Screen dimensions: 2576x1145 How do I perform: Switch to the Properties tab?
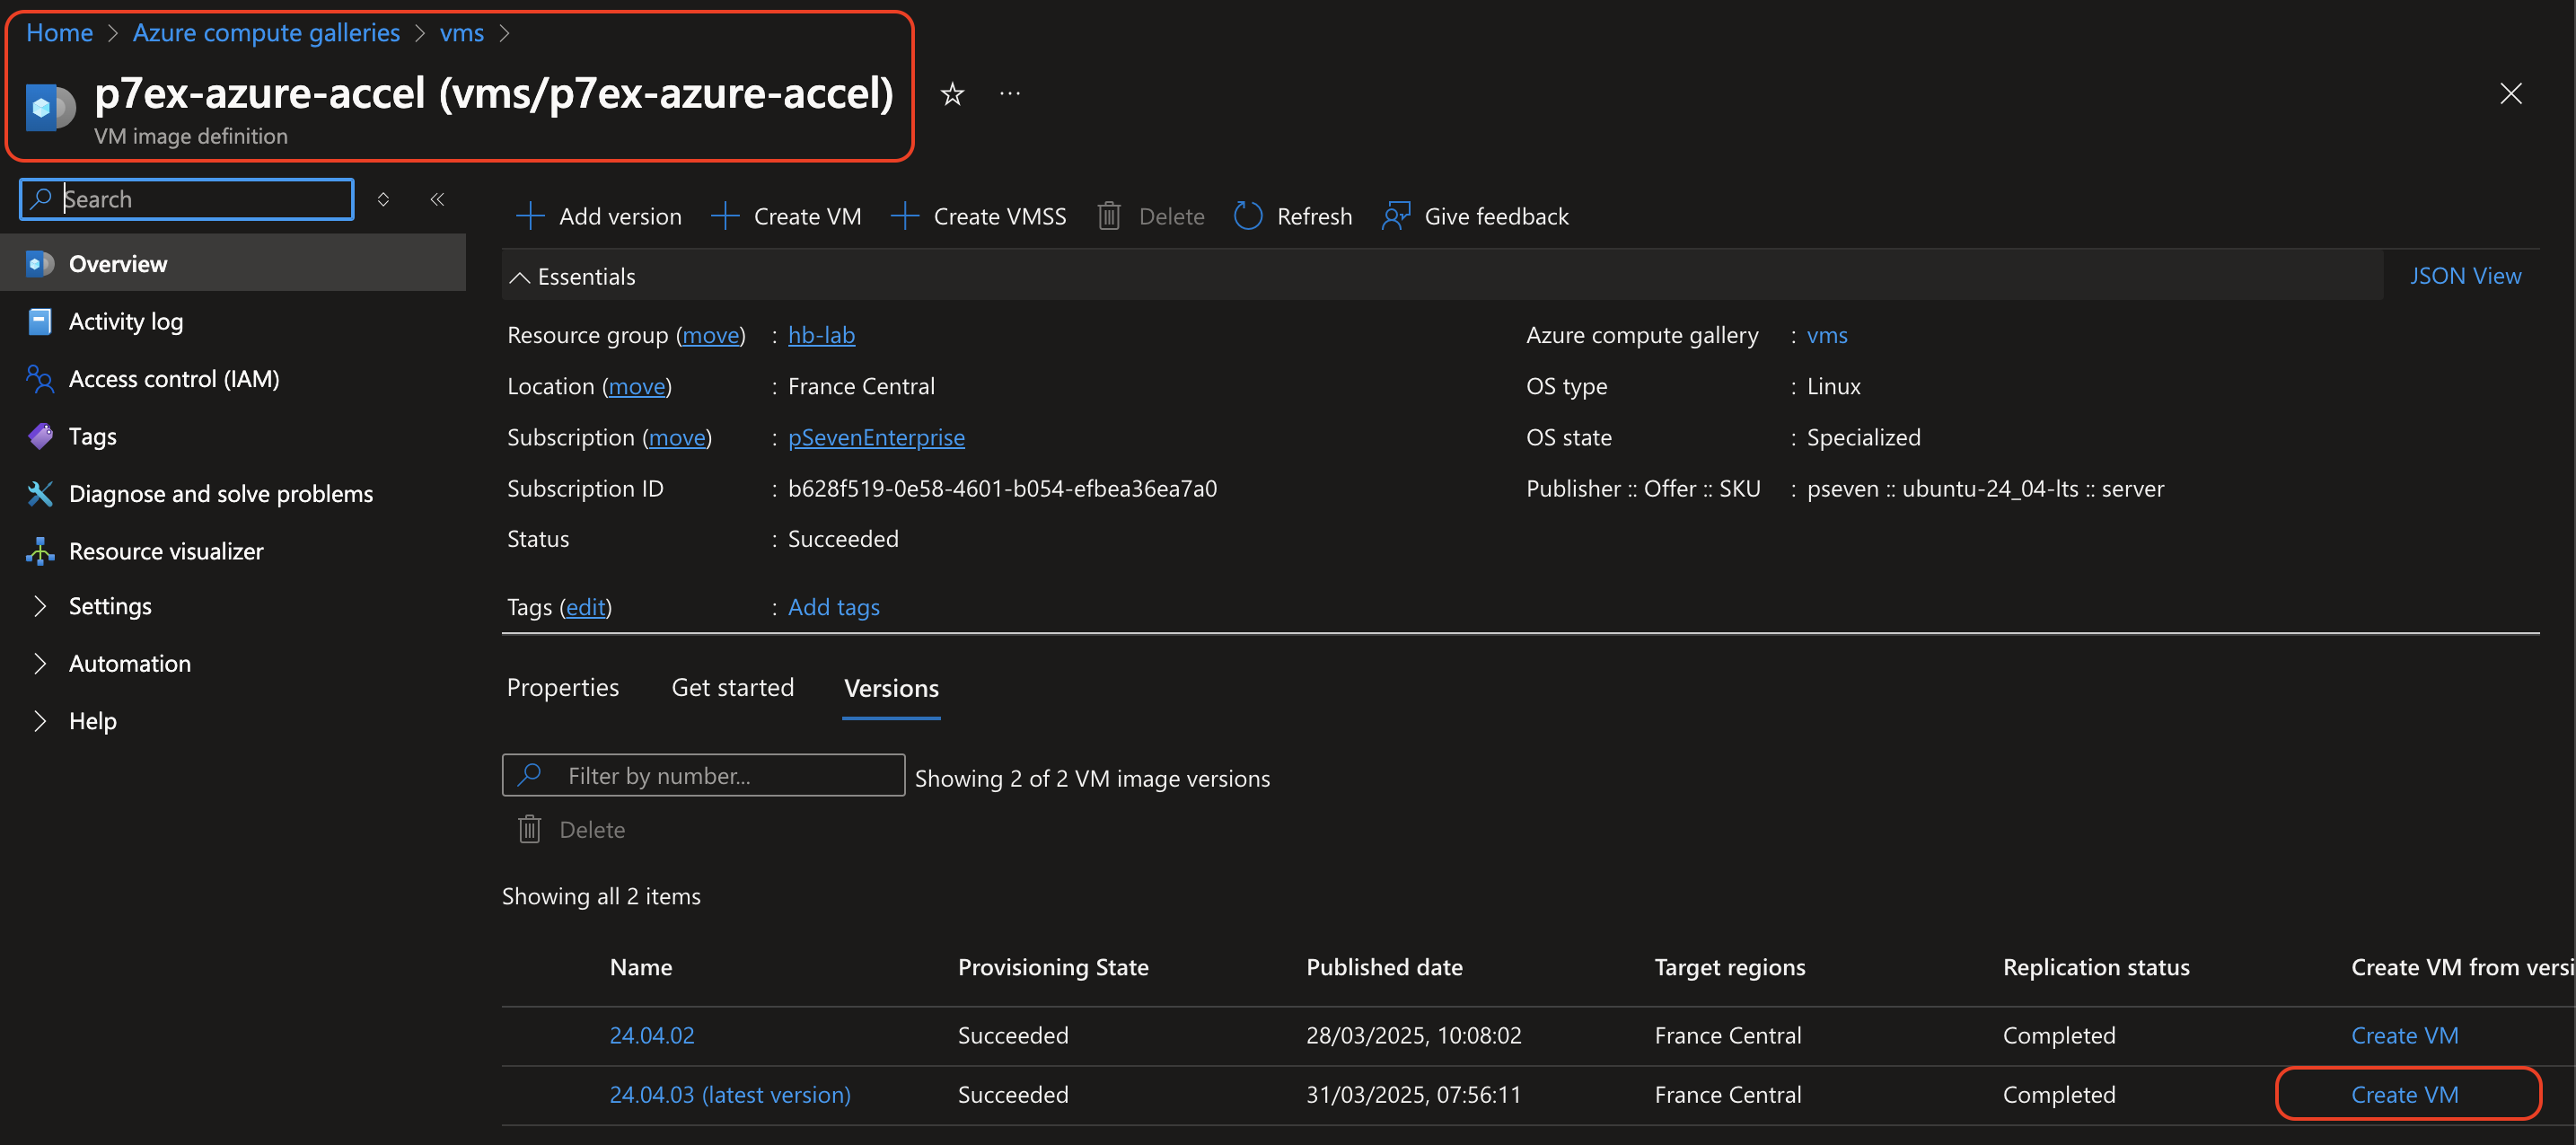(x=562, y=688)
